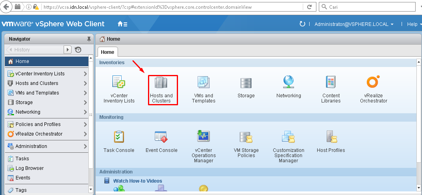Pin the Navigator panel

coord(89,39)
